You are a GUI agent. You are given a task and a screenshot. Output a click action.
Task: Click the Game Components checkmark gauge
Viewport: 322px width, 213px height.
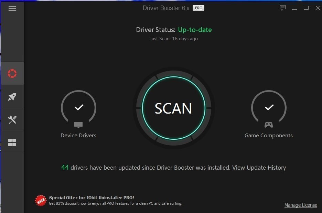click(269, 107)
